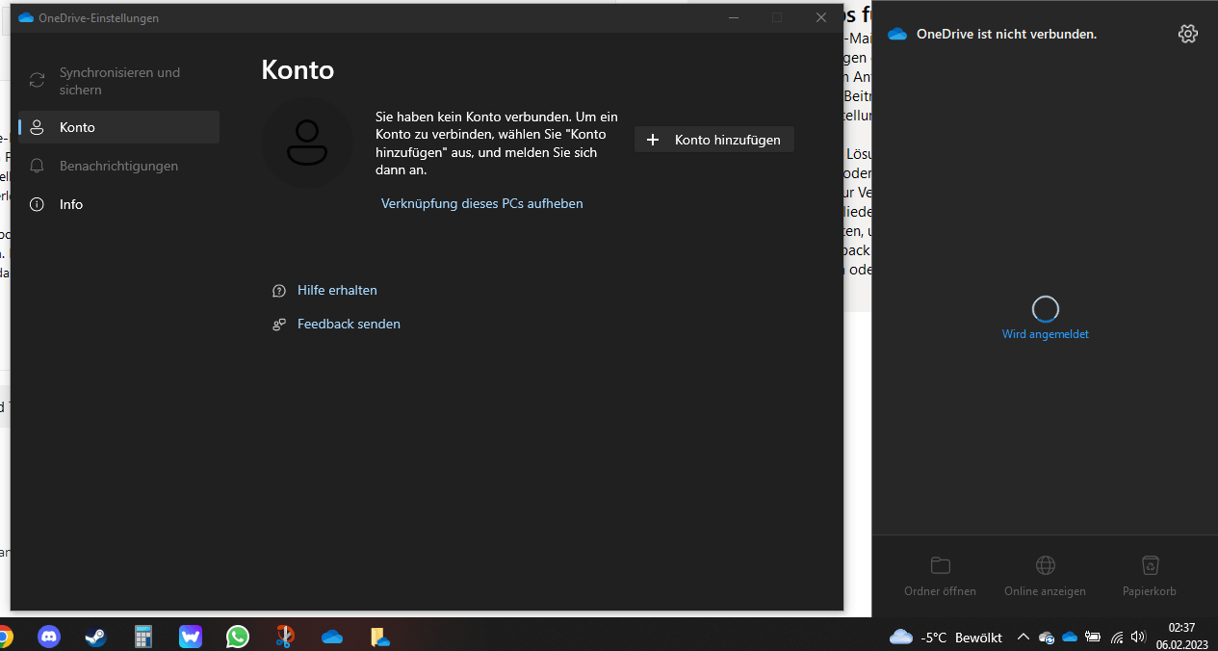Click the OneDrive cloud icon in flyout header
1218x651 pixels.
pyautogui.click(x=897, y=34)
